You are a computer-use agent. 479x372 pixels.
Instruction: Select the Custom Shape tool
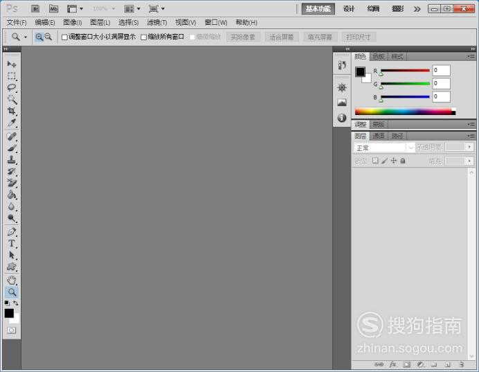point(12,267)
